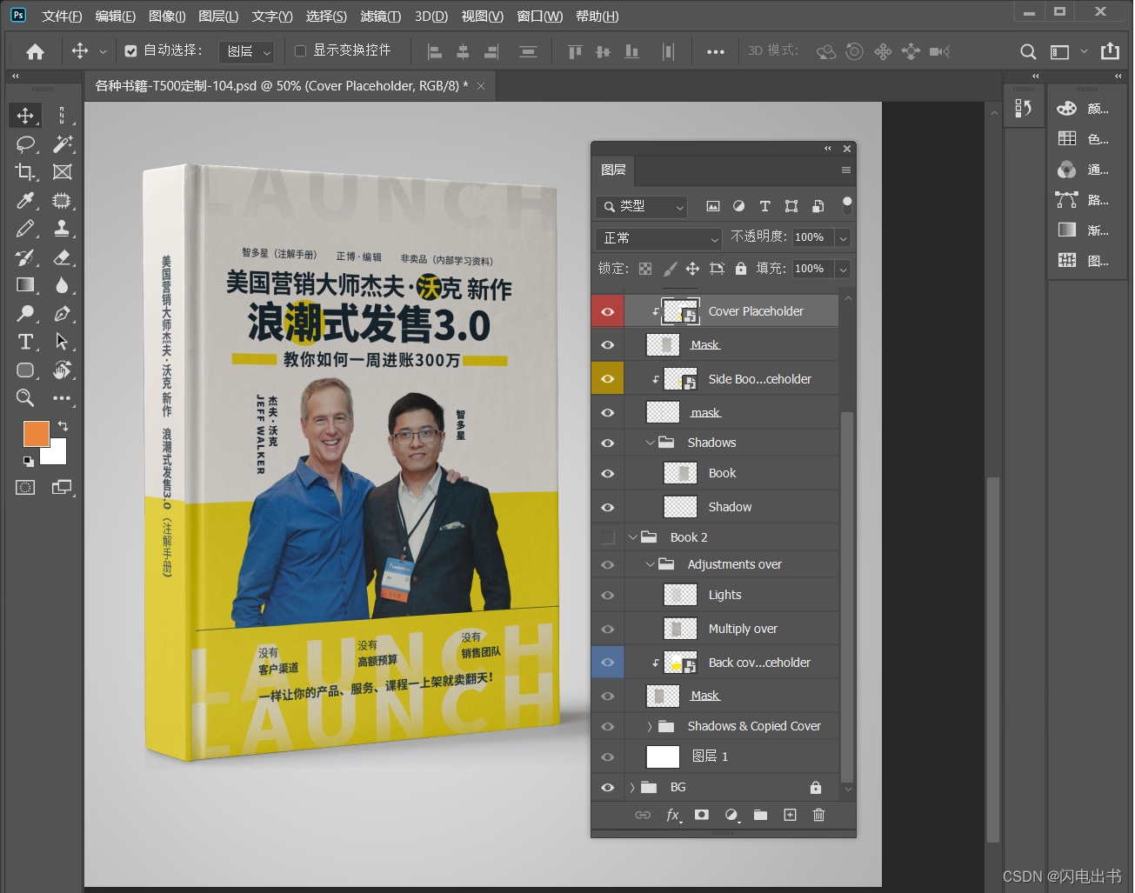Toggle visibility of the Lights layer
This screenshot has height=893, width=1135.
pyautogui.click(x=608, y=595)
